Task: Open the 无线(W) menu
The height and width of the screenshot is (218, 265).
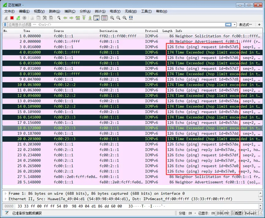Action: click(x=131, y=11)
